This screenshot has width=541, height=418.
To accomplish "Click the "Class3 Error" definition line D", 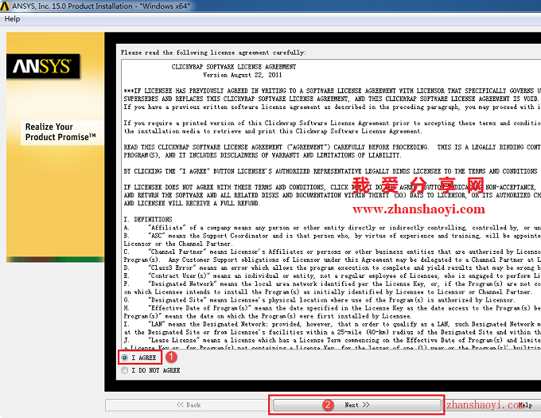I will click(333, 268).
